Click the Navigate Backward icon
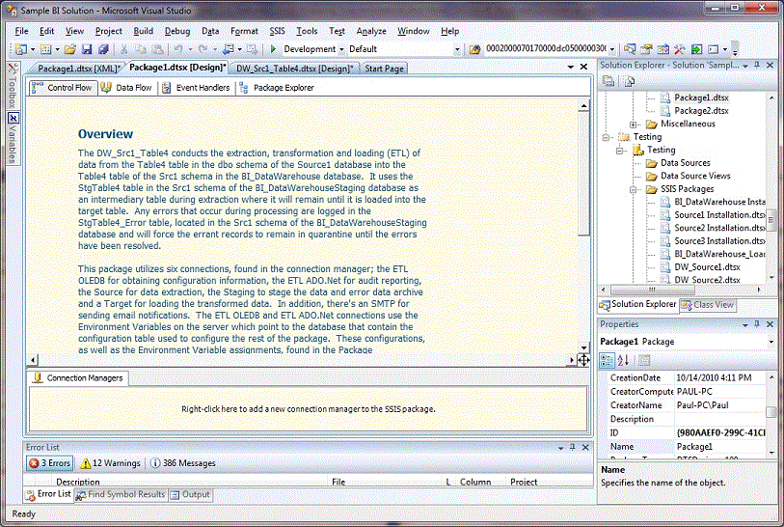 [229, 49]
